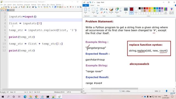Click the Cut scissors icon in Paint
Image resolution: width=176 pixels, height=99 pixels.
tap(89, 9)
